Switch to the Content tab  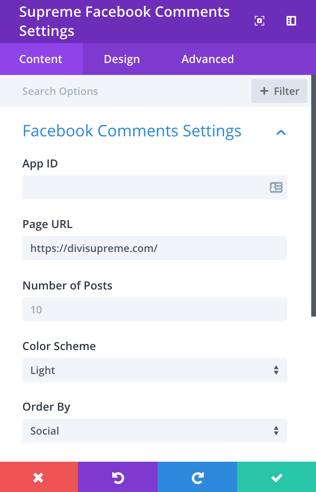tap(41, 59)
